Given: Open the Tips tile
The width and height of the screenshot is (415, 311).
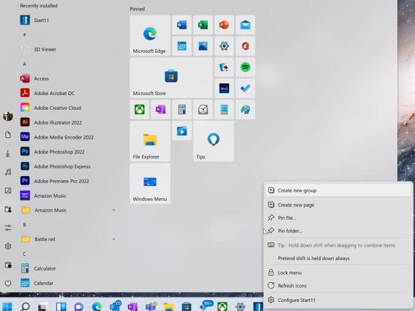Looking at the screenshot, I should coord(213,141).
